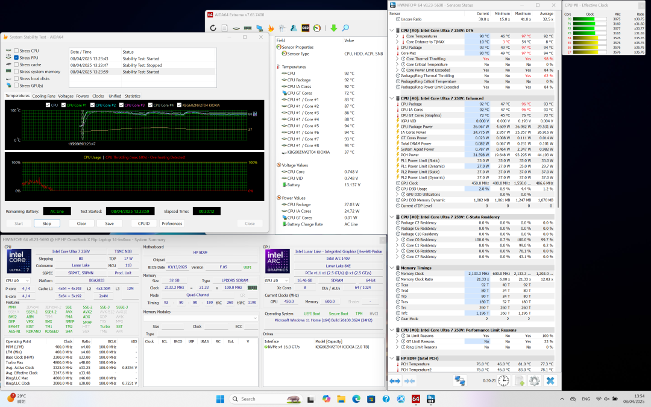Click the taskbar Search box
The image size is (651, 407).
(x=266, y=399)
